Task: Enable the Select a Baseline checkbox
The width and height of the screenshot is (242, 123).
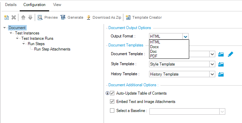Action: (x=112, y=111)
